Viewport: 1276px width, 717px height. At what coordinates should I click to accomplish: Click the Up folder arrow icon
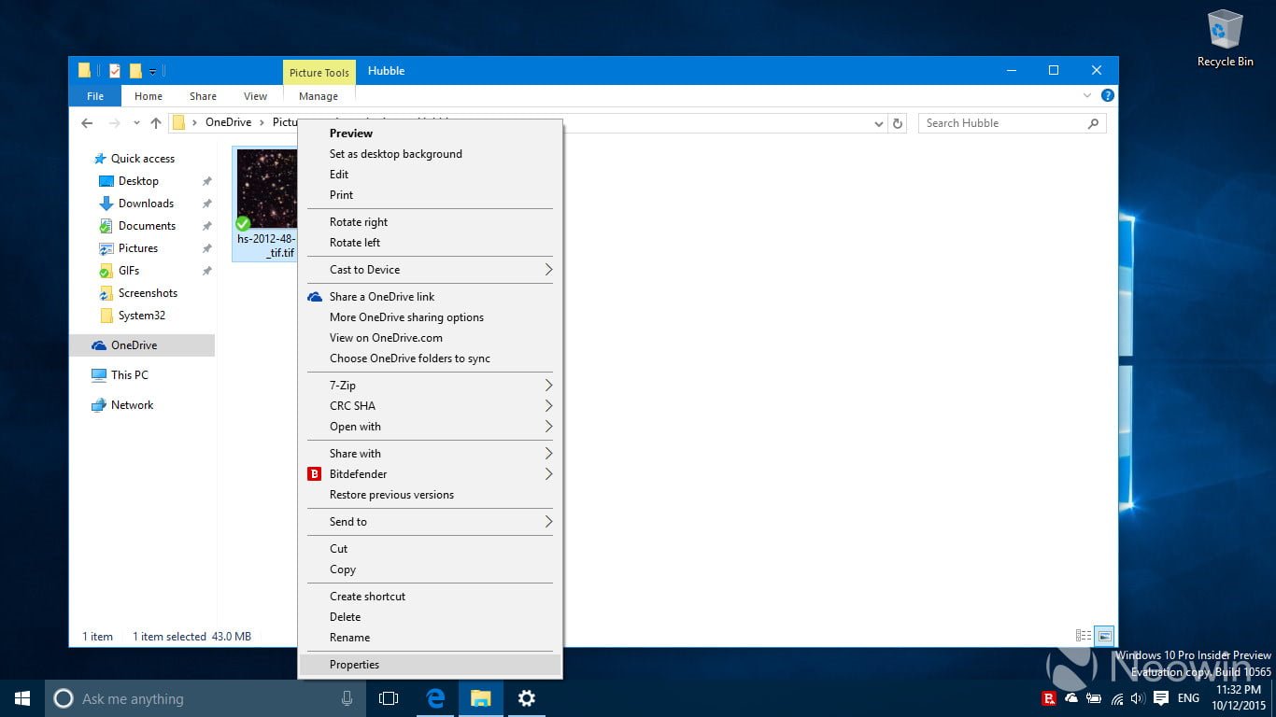tap(156, 123)
